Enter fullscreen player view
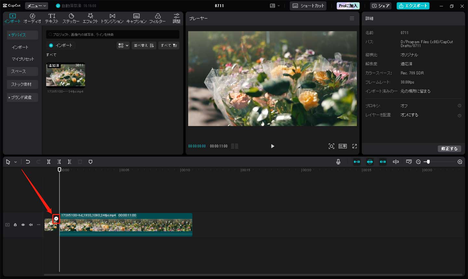Screen dimensions: 468x279 [355, 146]
